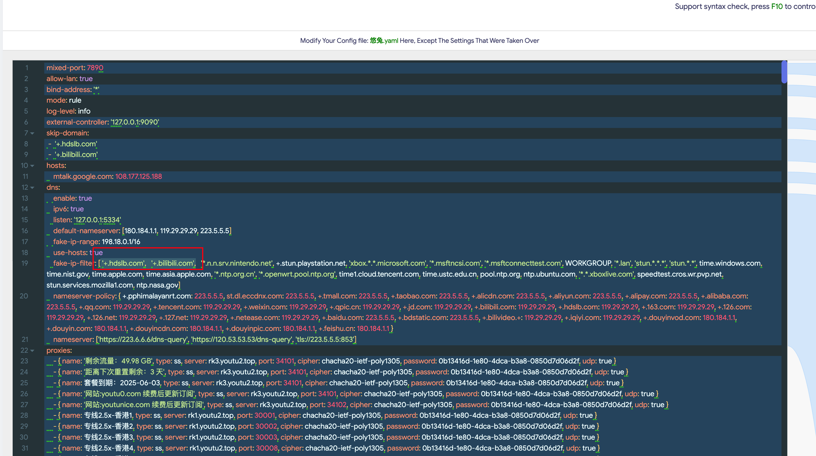816x456 pixels.
Task: Collapse the skip-domain section fold arrow
Action: pos(32,133)
